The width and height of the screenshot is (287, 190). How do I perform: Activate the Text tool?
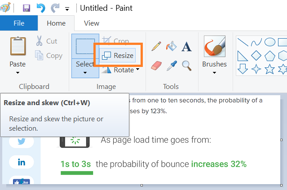click(186, 47)
